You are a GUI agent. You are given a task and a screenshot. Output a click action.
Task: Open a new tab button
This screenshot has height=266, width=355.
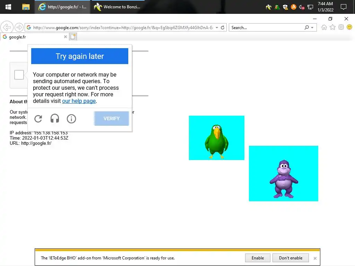tap(73, 37)
